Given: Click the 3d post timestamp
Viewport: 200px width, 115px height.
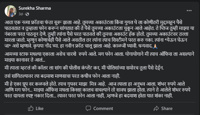Looking at the screenshot, I should (21, 14).
